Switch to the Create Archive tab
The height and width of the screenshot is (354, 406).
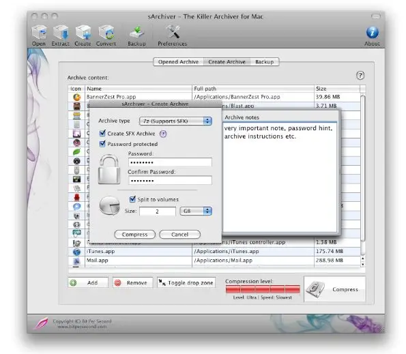[x=227, y=62]
